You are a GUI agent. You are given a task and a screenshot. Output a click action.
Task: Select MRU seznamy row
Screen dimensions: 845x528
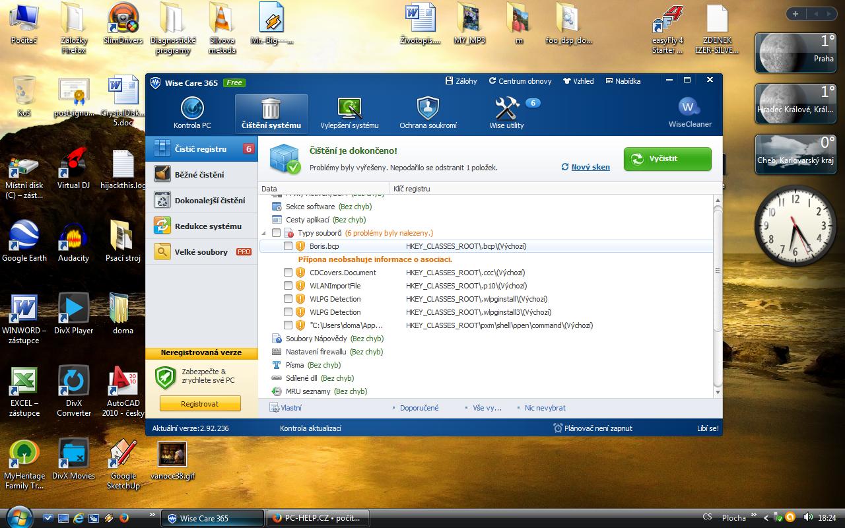tap(487, 391)
